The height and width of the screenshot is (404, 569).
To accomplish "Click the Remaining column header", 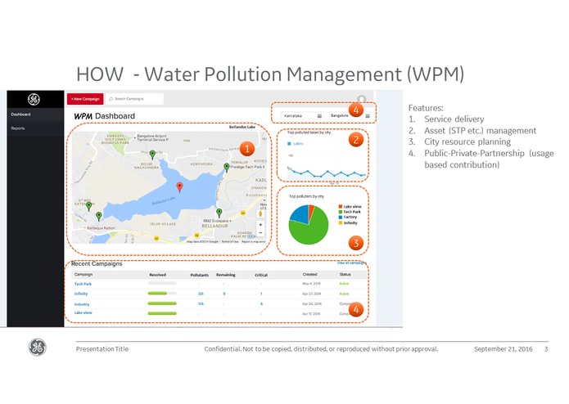I will click(226, 275).
